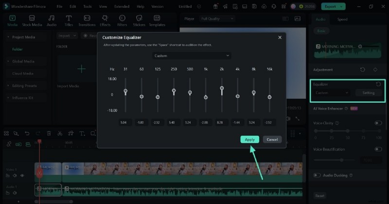
Task: Reset Adjustment section with the undo icon
Action: pos(362,70)
